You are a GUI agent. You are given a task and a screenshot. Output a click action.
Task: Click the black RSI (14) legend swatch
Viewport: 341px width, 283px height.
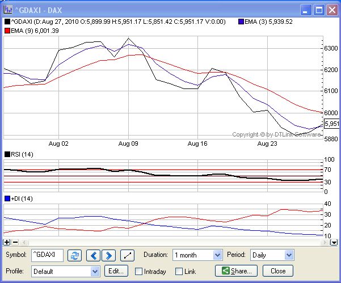point(7,154)
